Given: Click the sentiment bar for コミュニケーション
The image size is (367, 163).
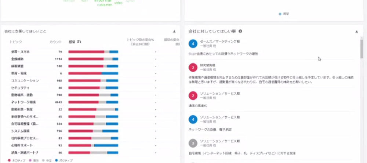Looking at the screenshot, I should (93, 80).
